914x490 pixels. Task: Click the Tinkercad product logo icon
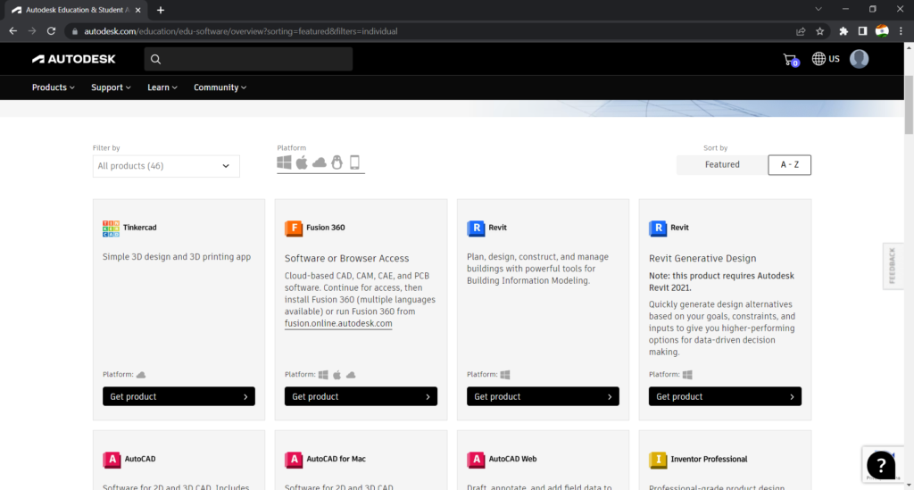(111, 228)
